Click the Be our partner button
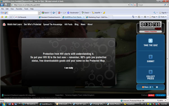 (x=161, y=95)
